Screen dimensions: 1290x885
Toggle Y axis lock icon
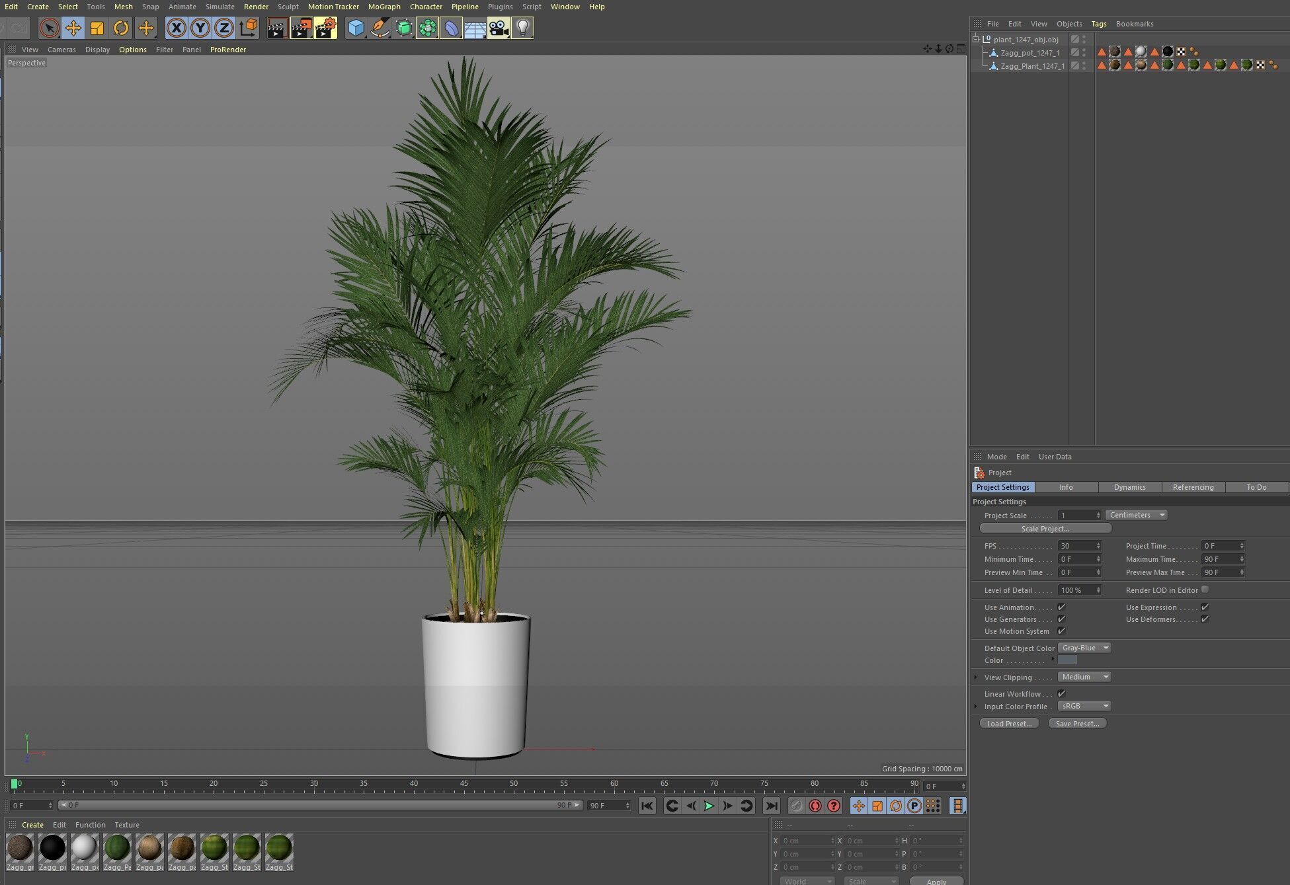tap(200, 28)
